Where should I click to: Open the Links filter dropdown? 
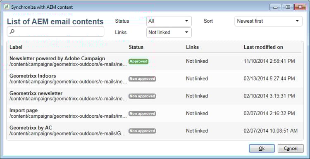coord(169,32)
